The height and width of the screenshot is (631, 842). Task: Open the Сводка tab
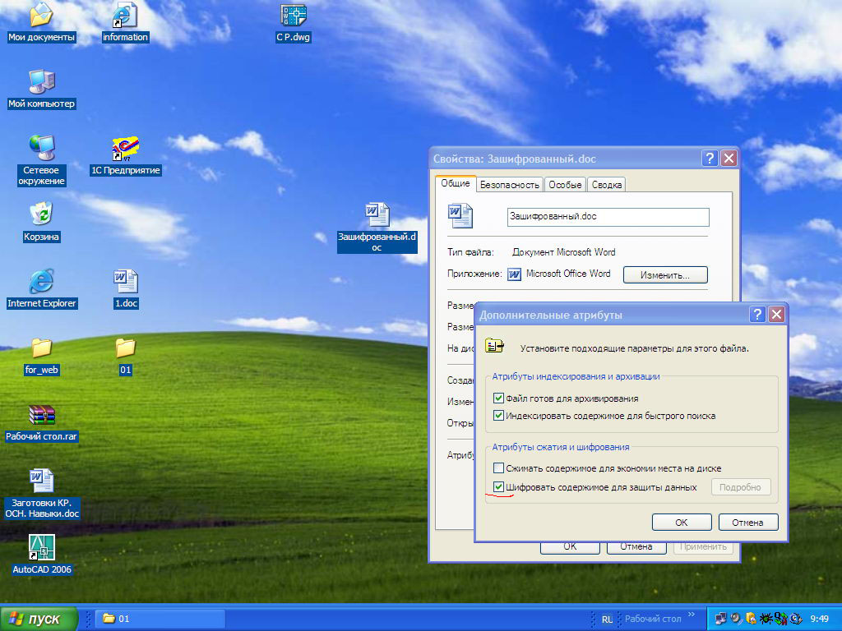[606, 185]
